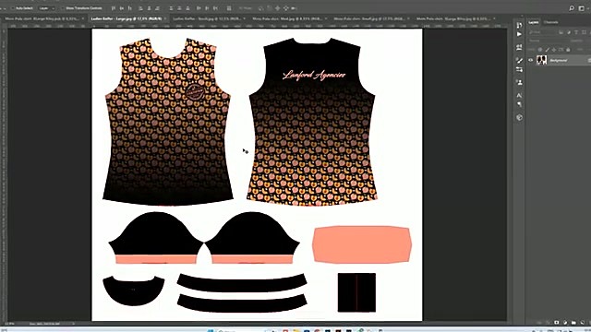The height and width of the screenshot is (332, 591).
Task: Close the Ladies Golfer - Large.jpg tab
Action: coord(164,18)
